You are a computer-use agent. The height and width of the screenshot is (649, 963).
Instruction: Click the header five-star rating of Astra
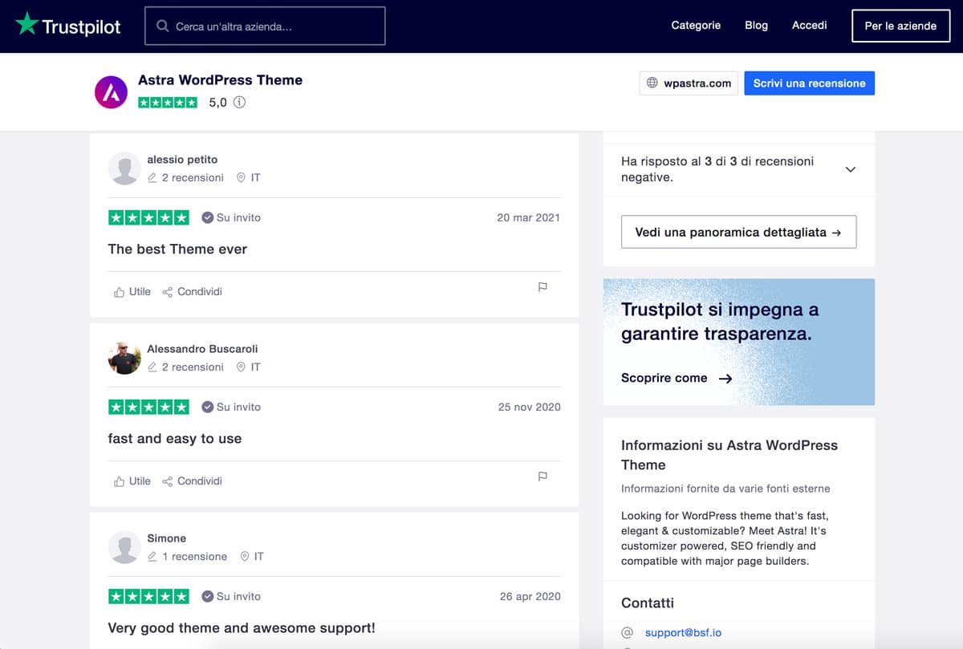pyautogui.click(x=168, y=103)
